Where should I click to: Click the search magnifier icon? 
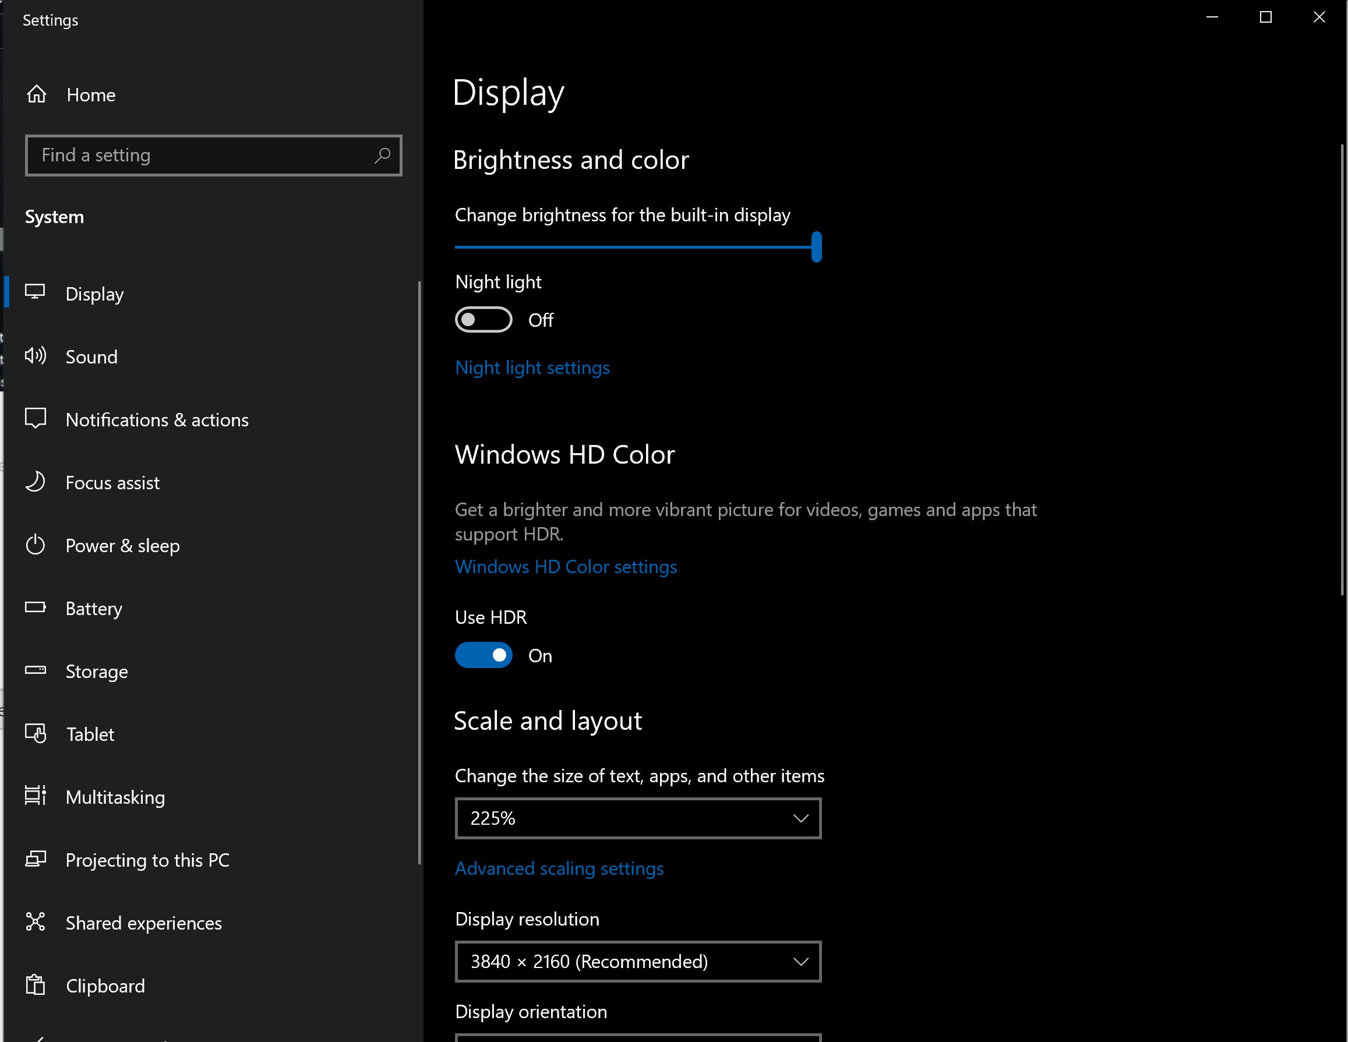[382, 155]
